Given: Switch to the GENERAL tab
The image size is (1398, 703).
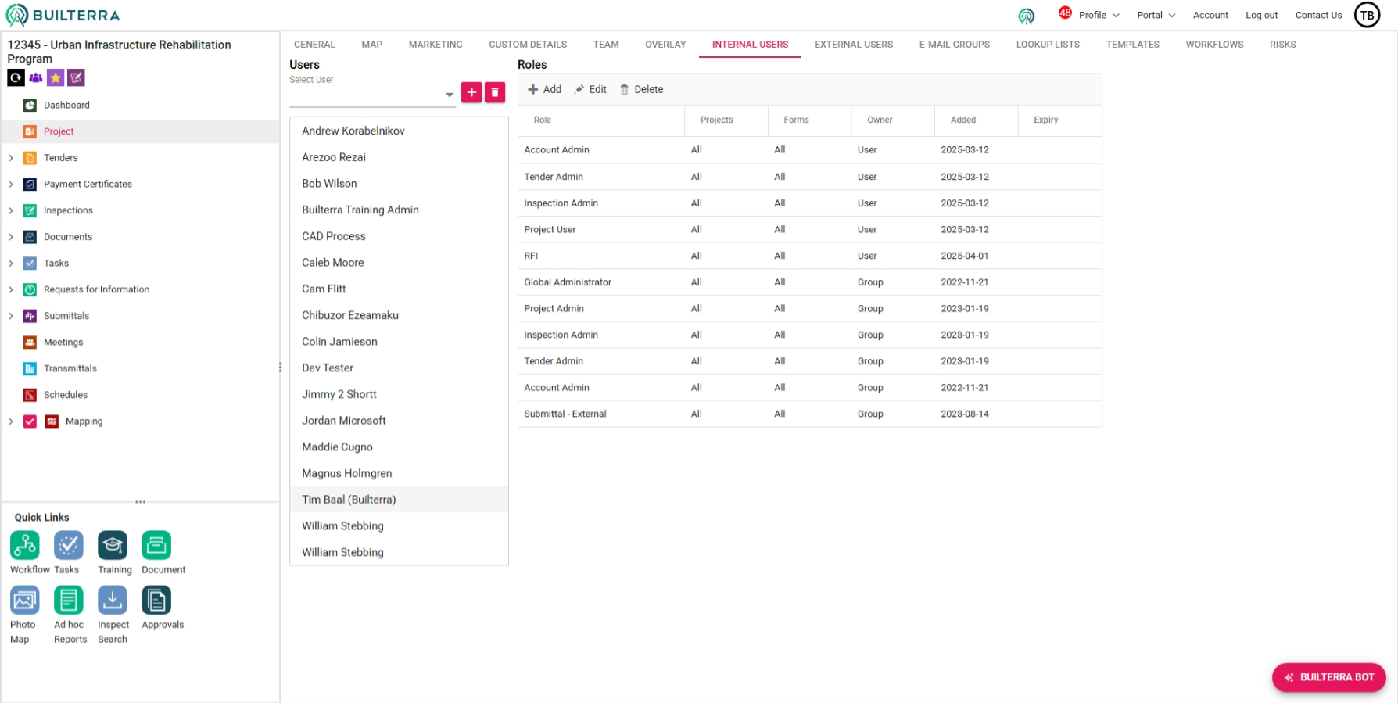Looking at the screenshot, I should (x=314, y=45).
